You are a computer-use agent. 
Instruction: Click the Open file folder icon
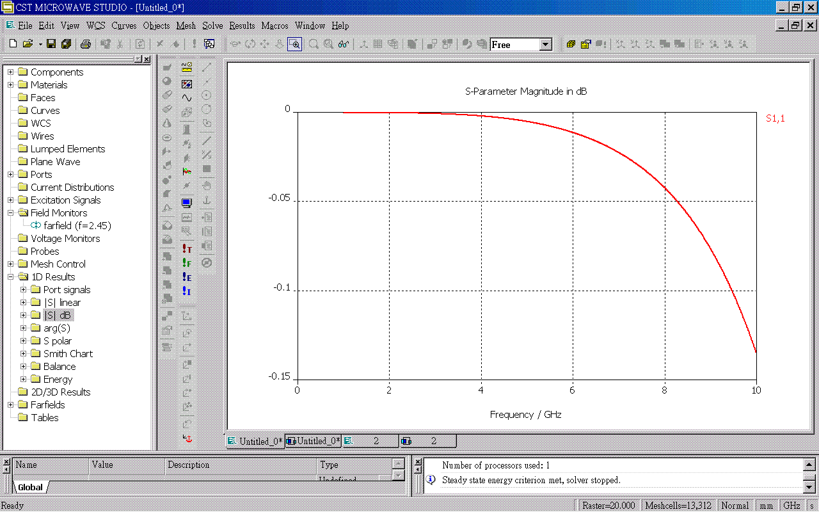[x=27, y=44]
